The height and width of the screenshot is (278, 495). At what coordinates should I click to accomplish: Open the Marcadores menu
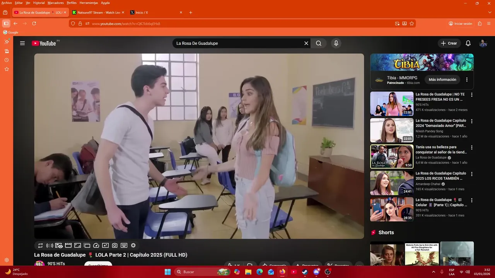pos(56,3)
